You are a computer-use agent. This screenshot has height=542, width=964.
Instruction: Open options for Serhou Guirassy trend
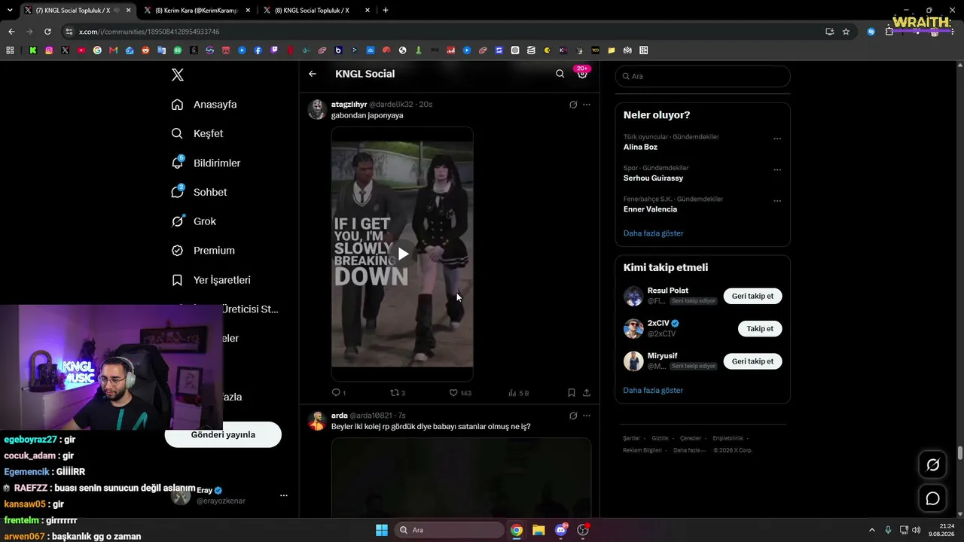point(777,169)
